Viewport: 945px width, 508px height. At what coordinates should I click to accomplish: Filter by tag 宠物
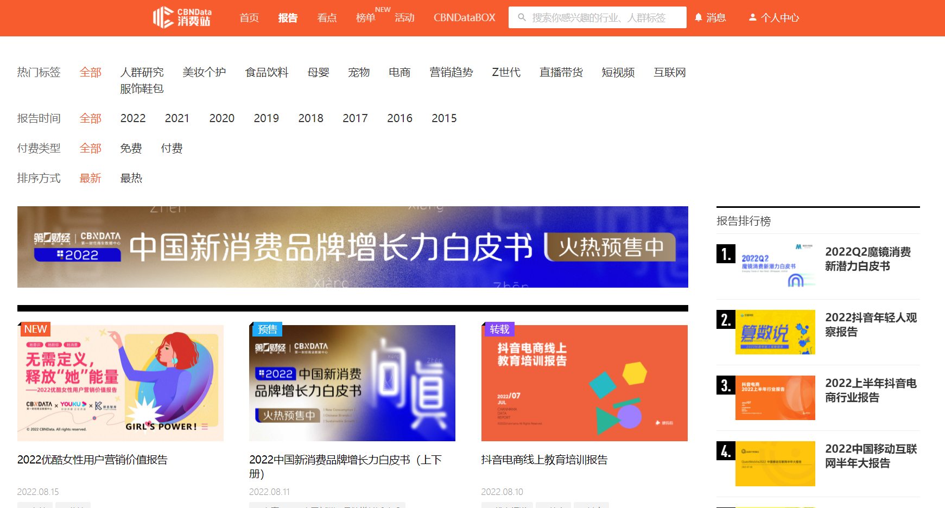(x=359, y=72)
